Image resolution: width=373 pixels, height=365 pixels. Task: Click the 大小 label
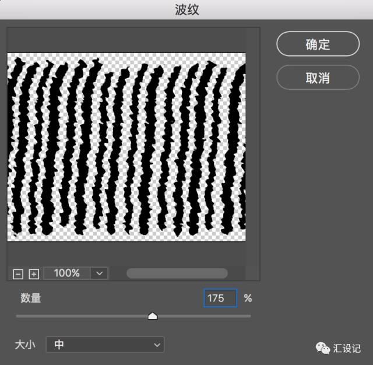tap(25, 345)
